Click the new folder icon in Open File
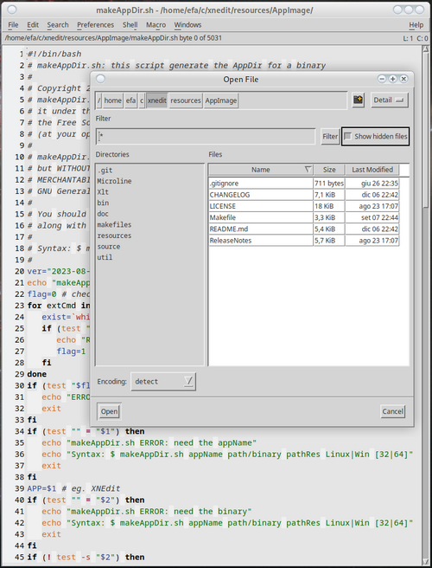432x568 pixels. pos(358,100)
